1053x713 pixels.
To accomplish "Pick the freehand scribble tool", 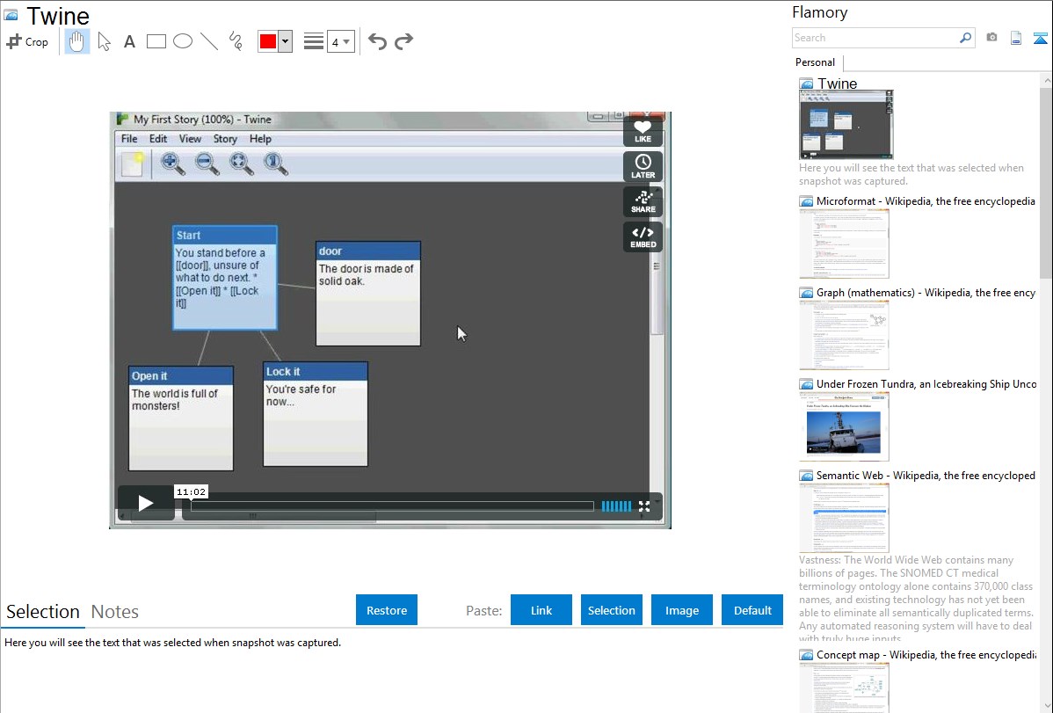I will (236, 41).
